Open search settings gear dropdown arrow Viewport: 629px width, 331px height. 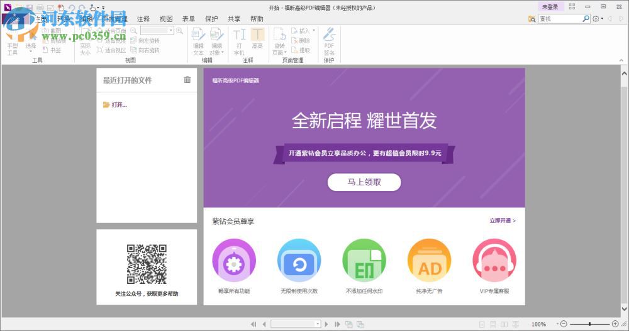[602, 19]
